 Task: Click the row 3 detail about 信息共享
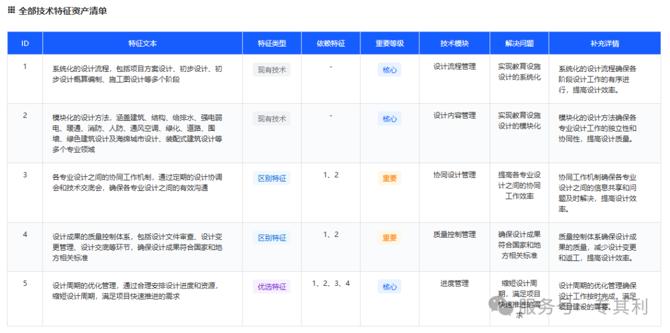[x=598, y=192]
